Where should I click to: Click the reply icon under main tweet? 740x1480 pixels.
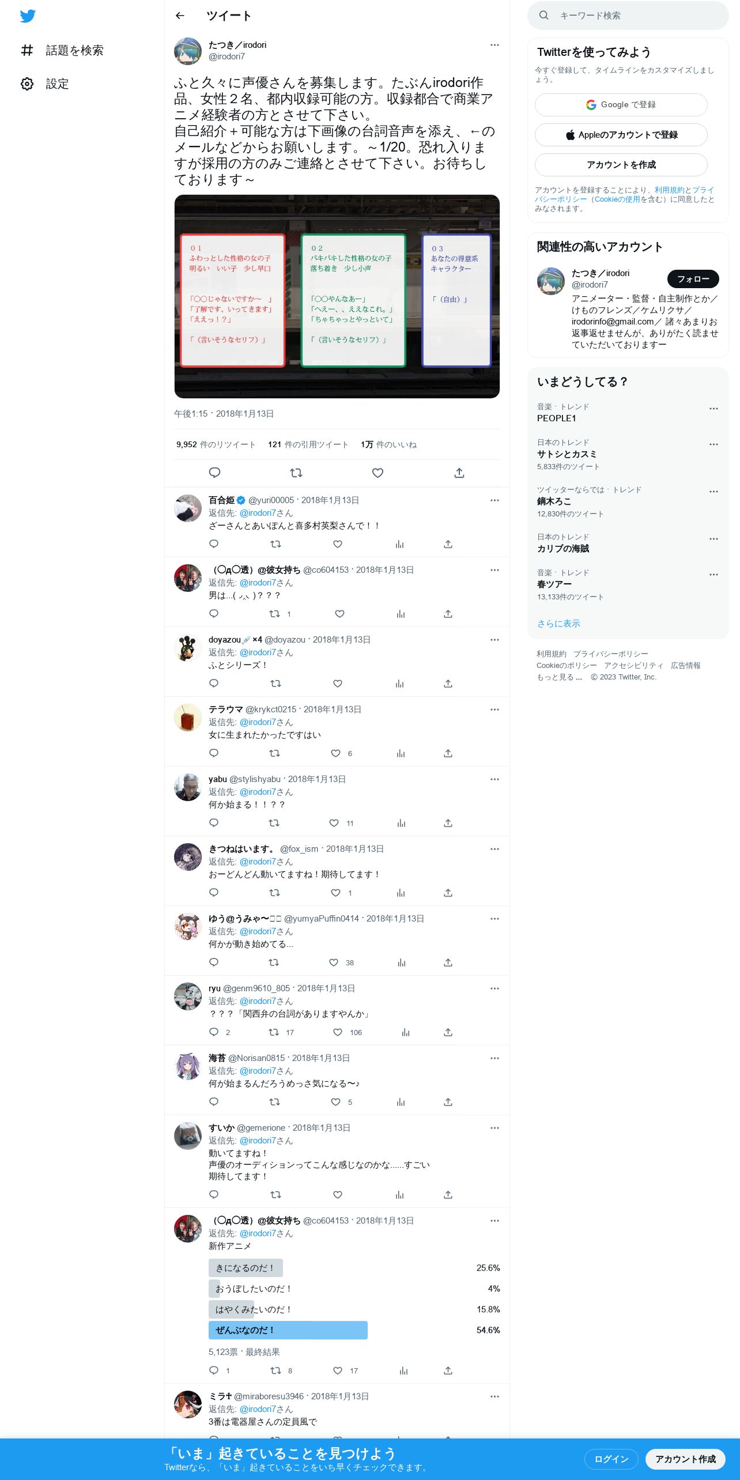pyautogui.click(x=214, y=473)
